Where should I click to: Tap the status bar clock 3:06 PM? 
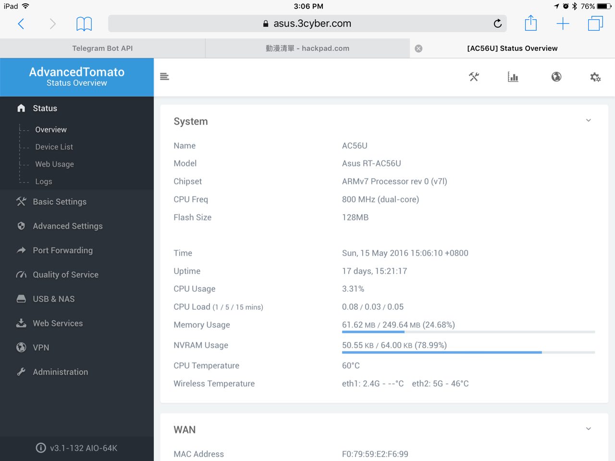click(308, 6)
